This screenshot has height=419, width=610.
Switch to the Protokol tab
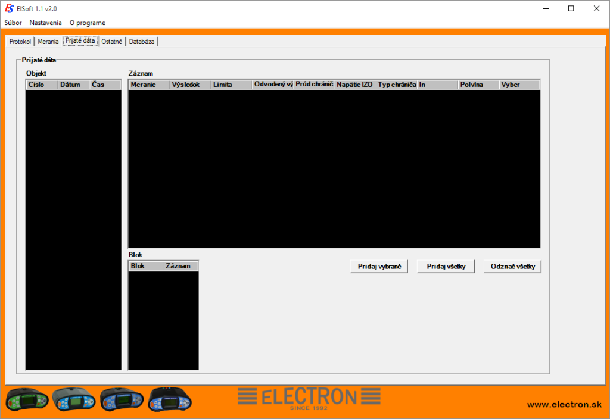(x=20, y=41)
